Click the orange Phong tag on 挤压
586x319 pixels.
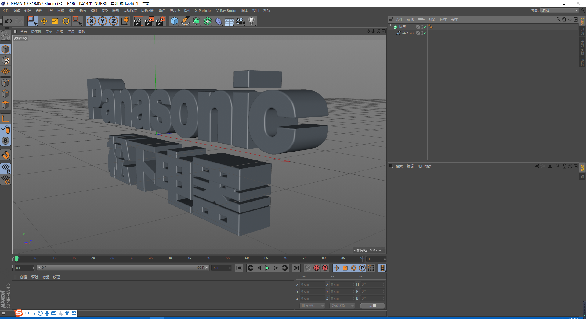point(430,27)
